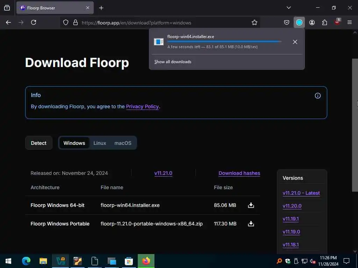Screen dimensions: 358x268
Task: Open the hamburger application menu
Action: coord(350,22)
